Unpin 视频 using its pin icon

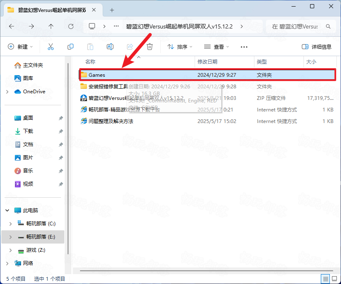[x=61, y=184]
